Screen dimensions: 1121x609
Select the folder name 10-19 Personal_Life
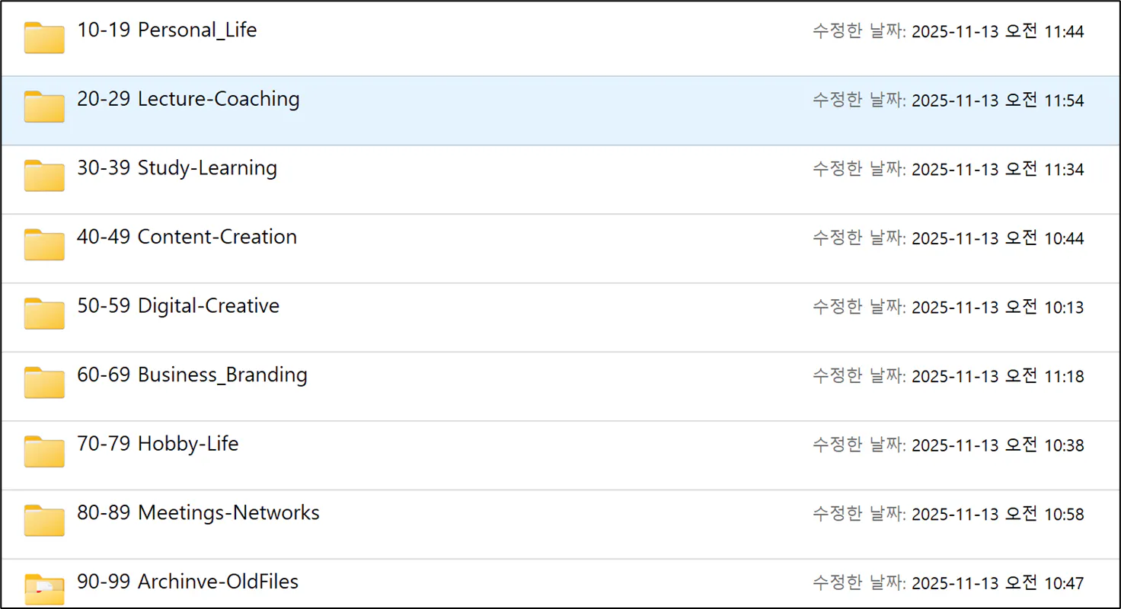coord(167,30)
